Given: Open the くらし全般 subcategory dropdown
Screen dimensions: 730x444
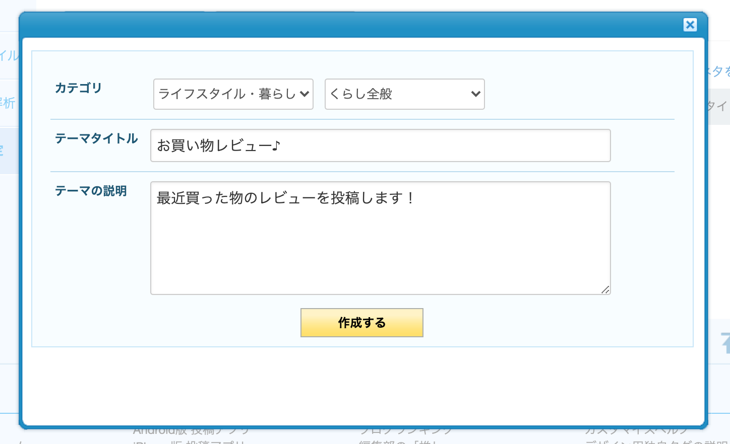Looking at the screenshot, I should [x=405, y=94].
